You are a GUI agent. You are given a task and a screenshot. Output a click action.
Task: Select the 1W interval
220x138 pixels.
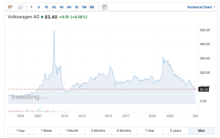pyautogui.click(x=84, y=7)
